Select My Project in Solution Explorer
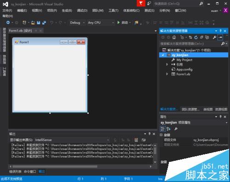 (184, 60)
